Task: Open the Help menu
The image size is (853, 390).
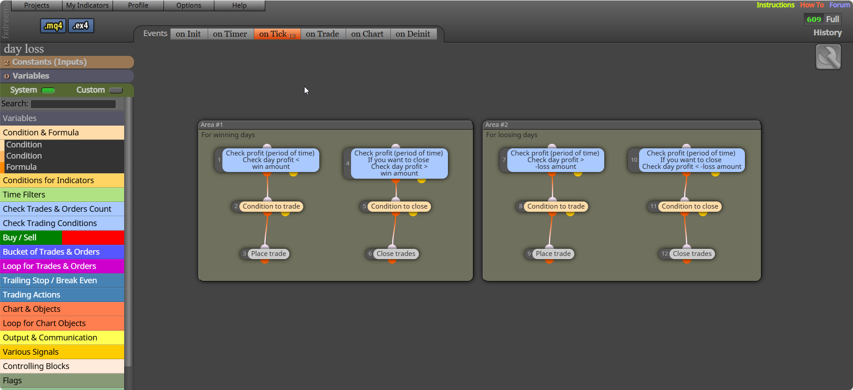Action: pos(239,5)
